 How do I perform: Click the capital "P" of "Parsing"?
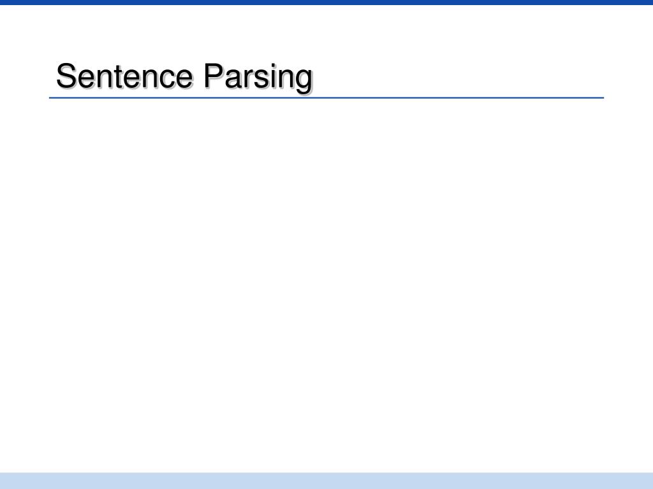click(x=214, y=76)
